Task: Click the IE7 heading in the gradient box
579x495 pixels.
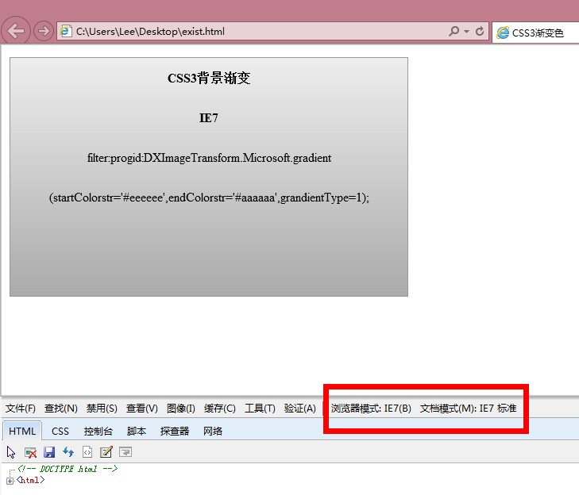Action: [x=209, y=118]
